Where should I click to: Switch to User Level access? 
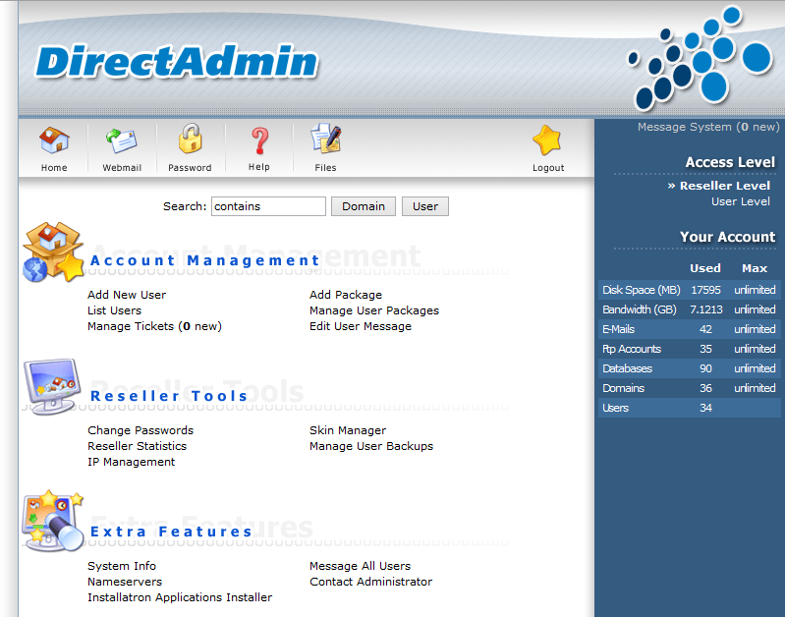pos(741,201)
